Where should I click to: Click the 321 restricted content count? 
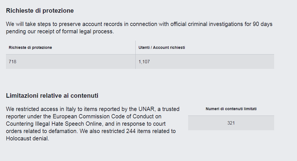click(x=231, y=123)
